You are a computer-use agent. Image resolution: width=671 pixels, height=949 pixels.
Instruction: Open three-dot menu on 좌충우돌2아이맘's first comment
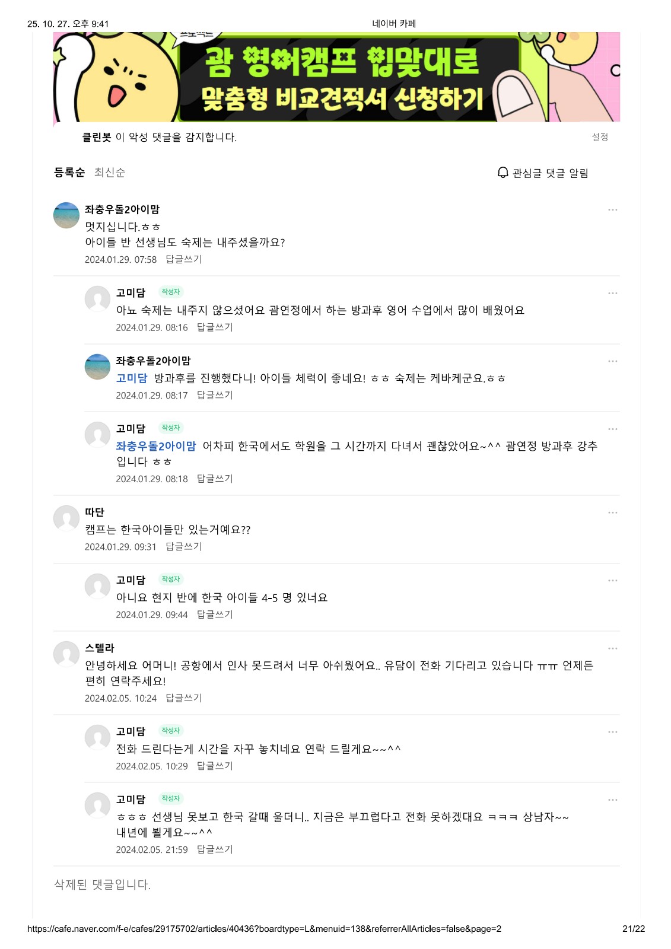pyautogui.click(x=612, y=210)
